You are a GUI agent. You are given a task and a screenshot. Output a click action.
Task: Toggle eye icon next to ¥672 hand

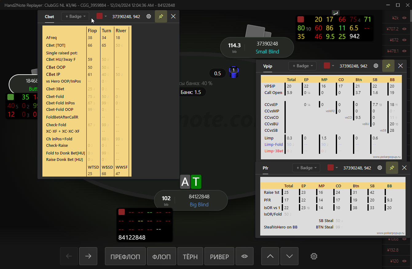404,40
